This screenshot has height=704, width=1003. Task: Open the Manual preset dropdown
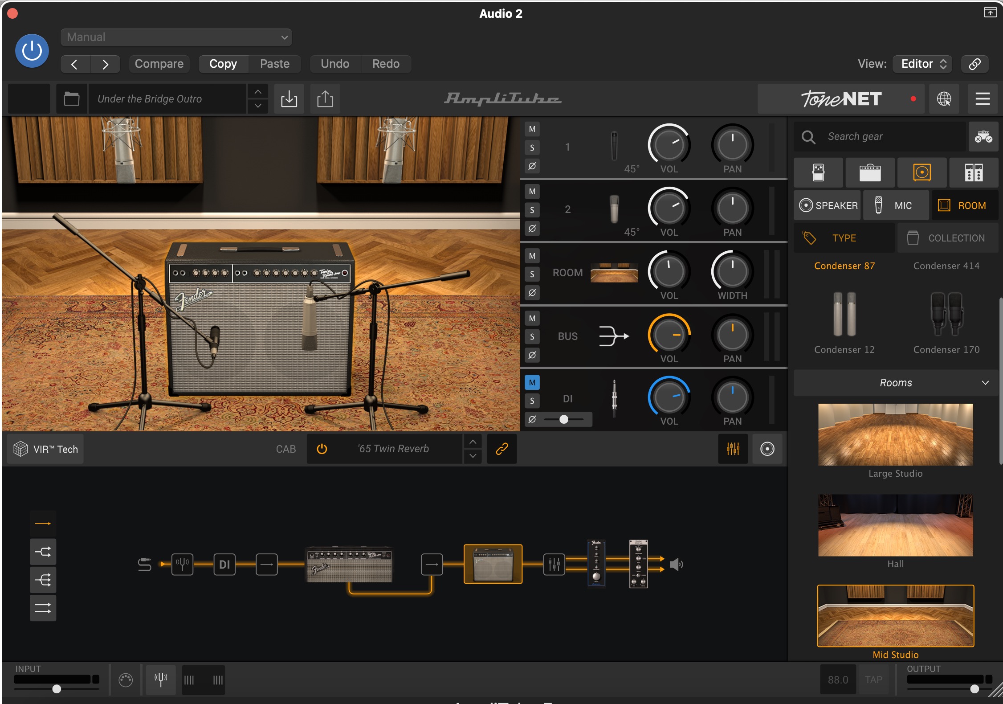(176, 37)
